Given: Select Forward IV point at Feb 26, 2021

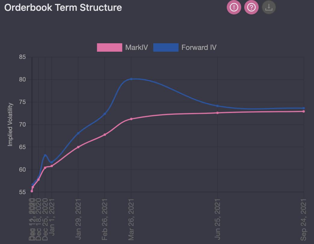Looking at the screenshot, I should 105,114.
